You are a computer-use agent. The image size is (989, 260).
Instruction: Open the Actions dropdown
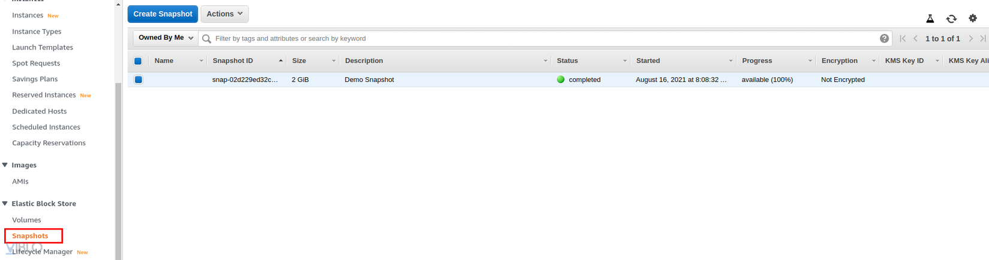[x=224, y=14]
